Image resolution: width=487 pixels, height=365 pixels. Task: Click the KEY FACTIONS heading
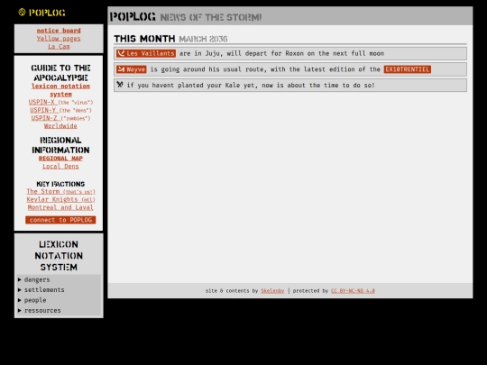click(60, 184)
